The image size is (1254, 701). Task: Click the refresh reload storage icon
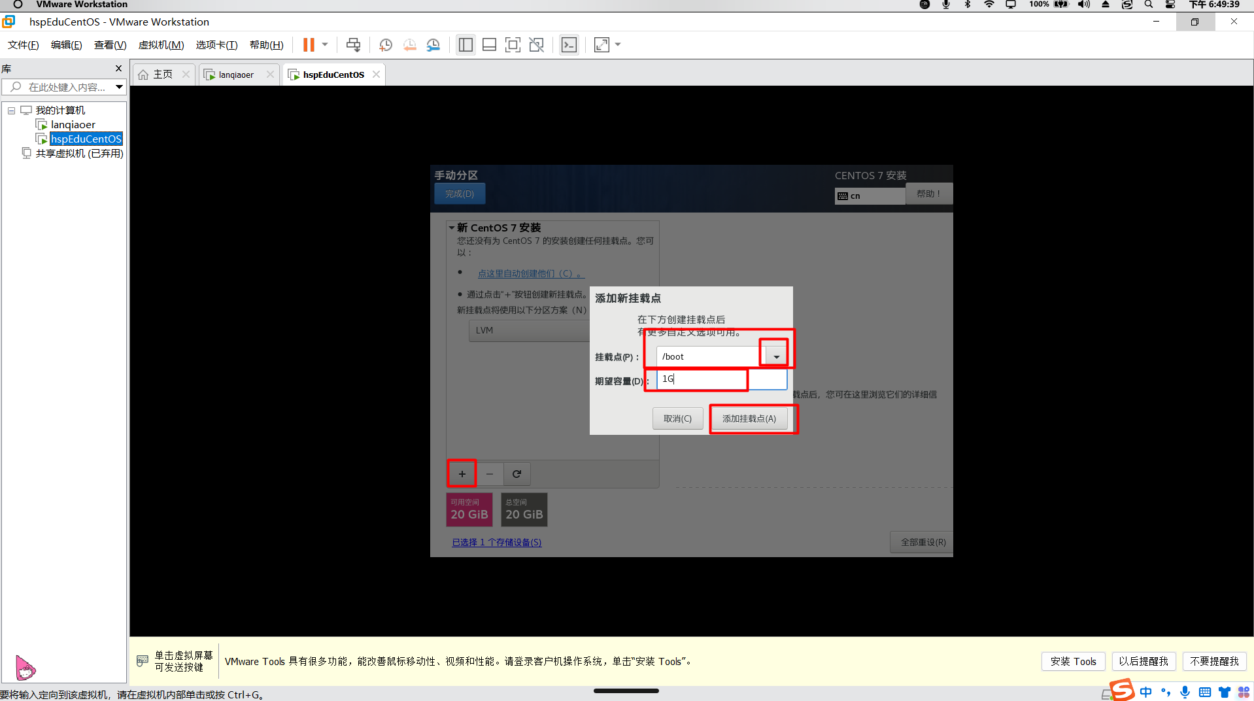click(x=517, y=474)
